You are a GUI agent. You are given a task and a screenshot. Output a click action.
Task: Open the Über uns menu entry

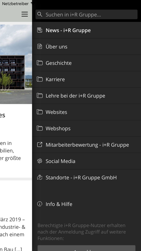[x=87, y=47]
